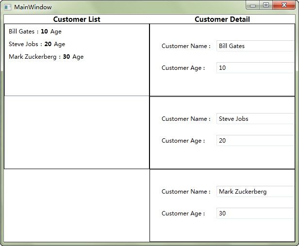Select Bill Gates in the customer list
299x246 pixels.
(x=35, y=32)
